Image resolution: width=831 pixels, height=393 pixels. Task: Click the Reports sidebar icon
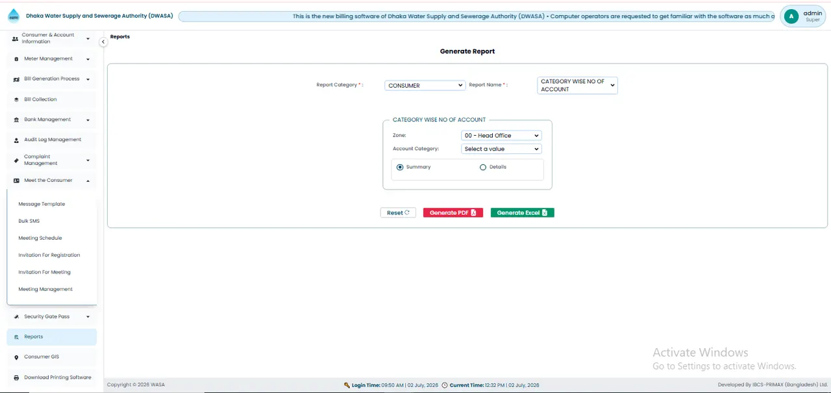16,337
